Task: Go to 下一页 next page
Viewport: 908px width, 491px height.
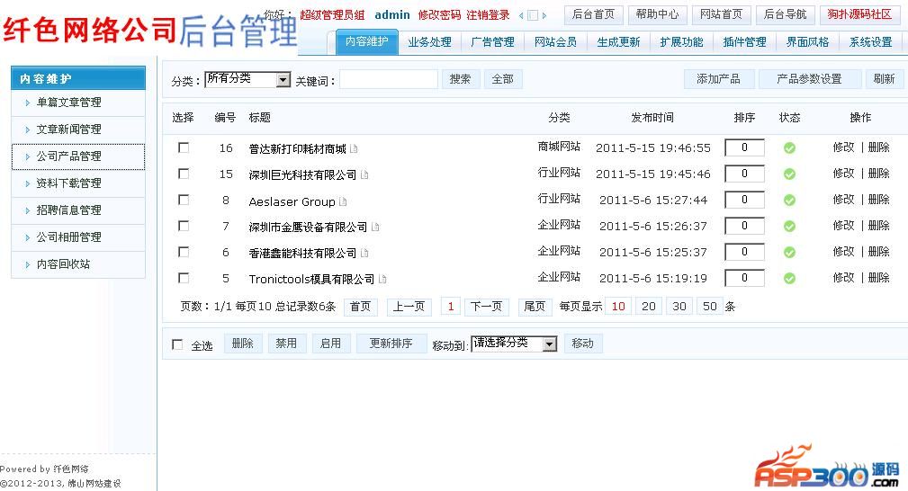Action: [x=487, y=307]
